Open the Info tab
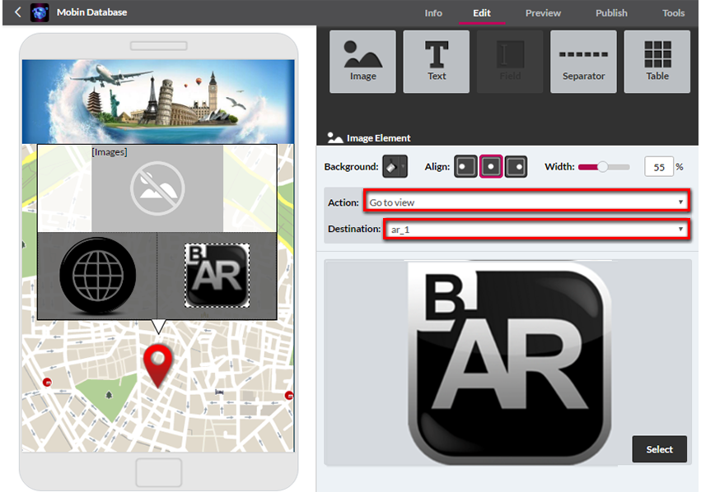Viewport: 701px width, 492px height. coord(433,13)
